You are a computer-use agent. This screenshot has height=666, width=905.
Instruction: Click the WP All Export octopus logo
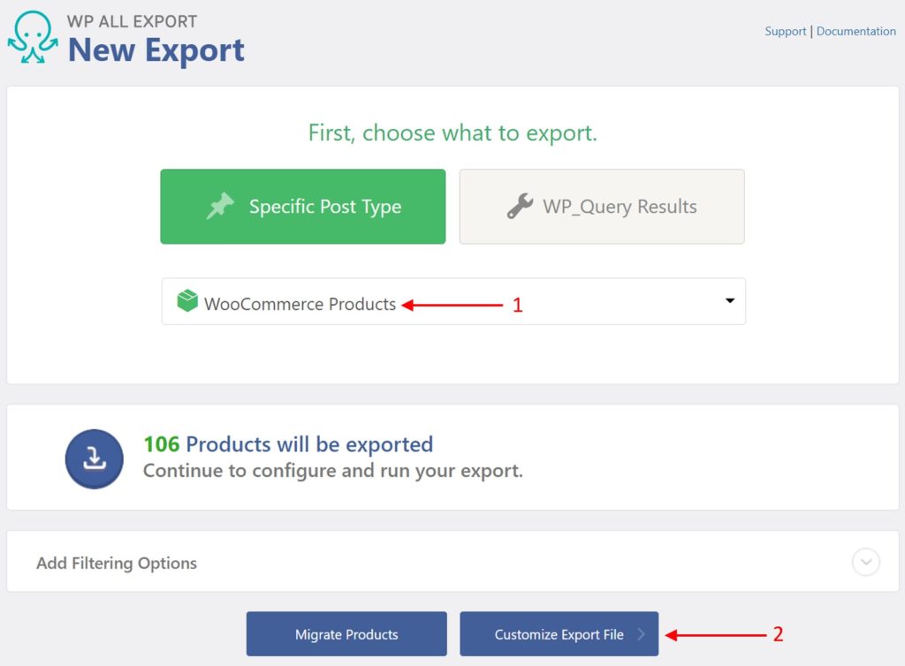[x=31, y=35]
